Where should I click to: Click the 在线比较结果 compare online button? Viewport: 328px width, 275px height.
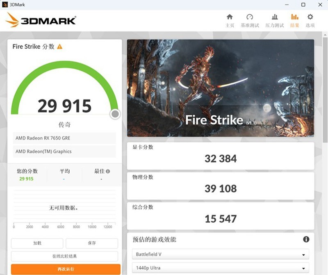tap(65, 256)
